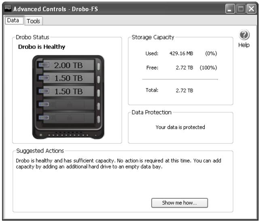Click the Advanced Controls - Drobo-FS title
The height and width of the screenshot is (221, 259).
coord(56,9)
